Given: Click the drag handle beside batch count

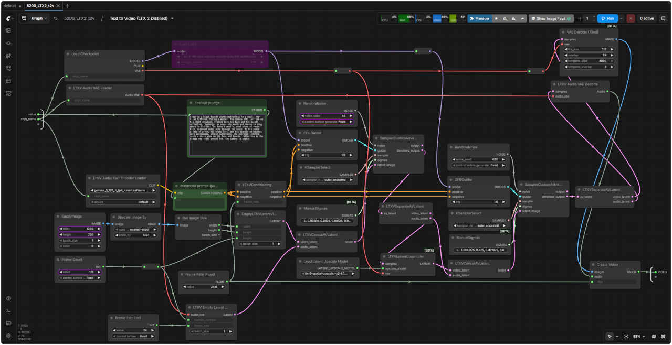Looking at the screenshot, I should 580,18.
